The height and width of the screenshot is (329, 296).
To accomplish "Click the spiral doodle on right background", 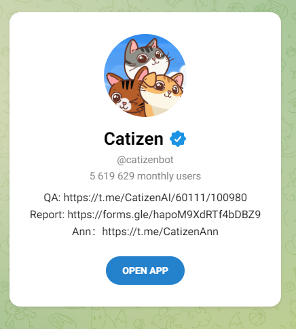I will 289,287.
